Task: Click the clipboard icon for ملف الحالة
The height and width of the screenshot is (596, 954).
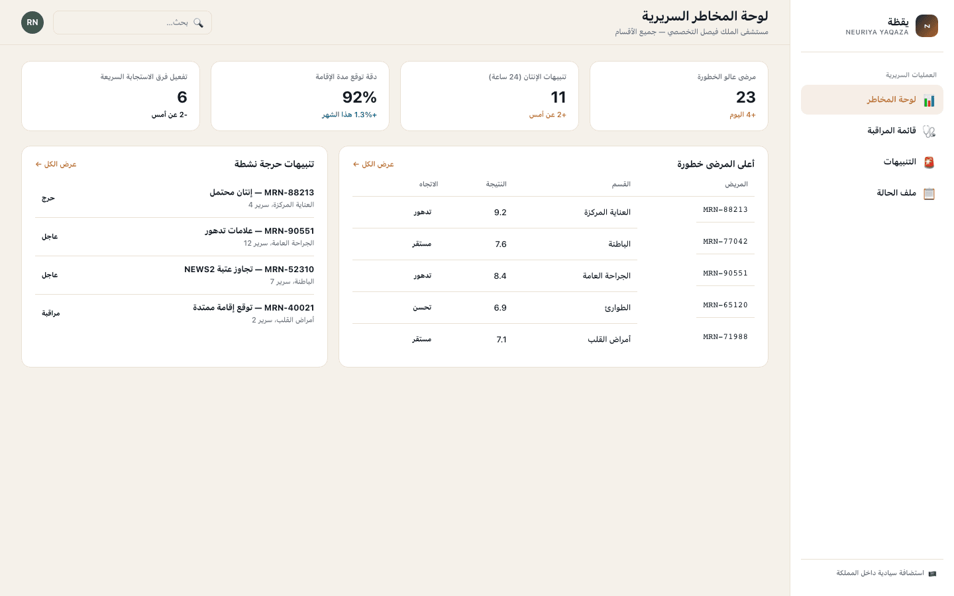Action: click(929, 193)
